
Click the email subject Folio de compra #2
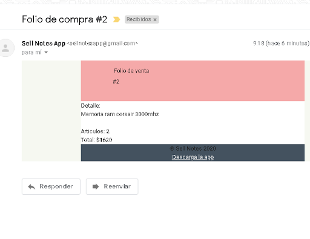pyautogui.click(x=65, y=19)
